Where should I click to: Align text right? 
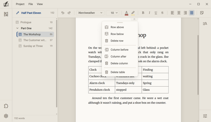pyautogui.click(x=185, y=13)
